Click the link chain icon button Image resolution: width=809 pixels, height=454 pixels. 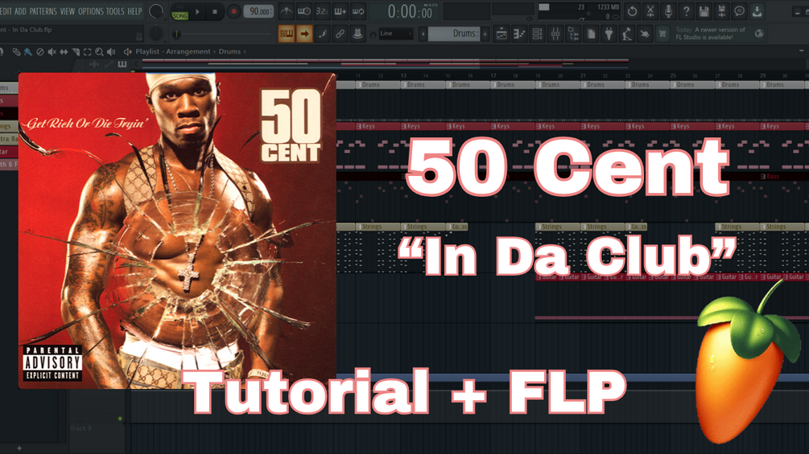pyautogui.click(x=340, y=34)
